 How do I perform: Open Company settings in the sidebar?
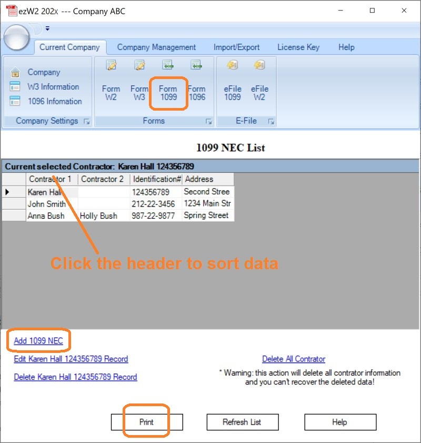(x=44, y=72)
